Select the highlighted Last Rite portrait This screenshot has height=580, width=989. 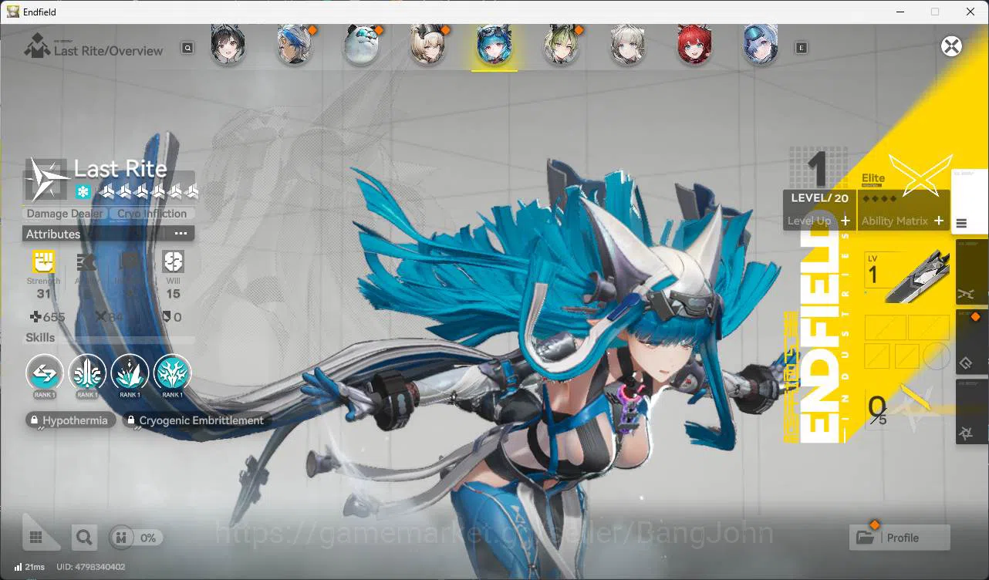tap(494, 45)
